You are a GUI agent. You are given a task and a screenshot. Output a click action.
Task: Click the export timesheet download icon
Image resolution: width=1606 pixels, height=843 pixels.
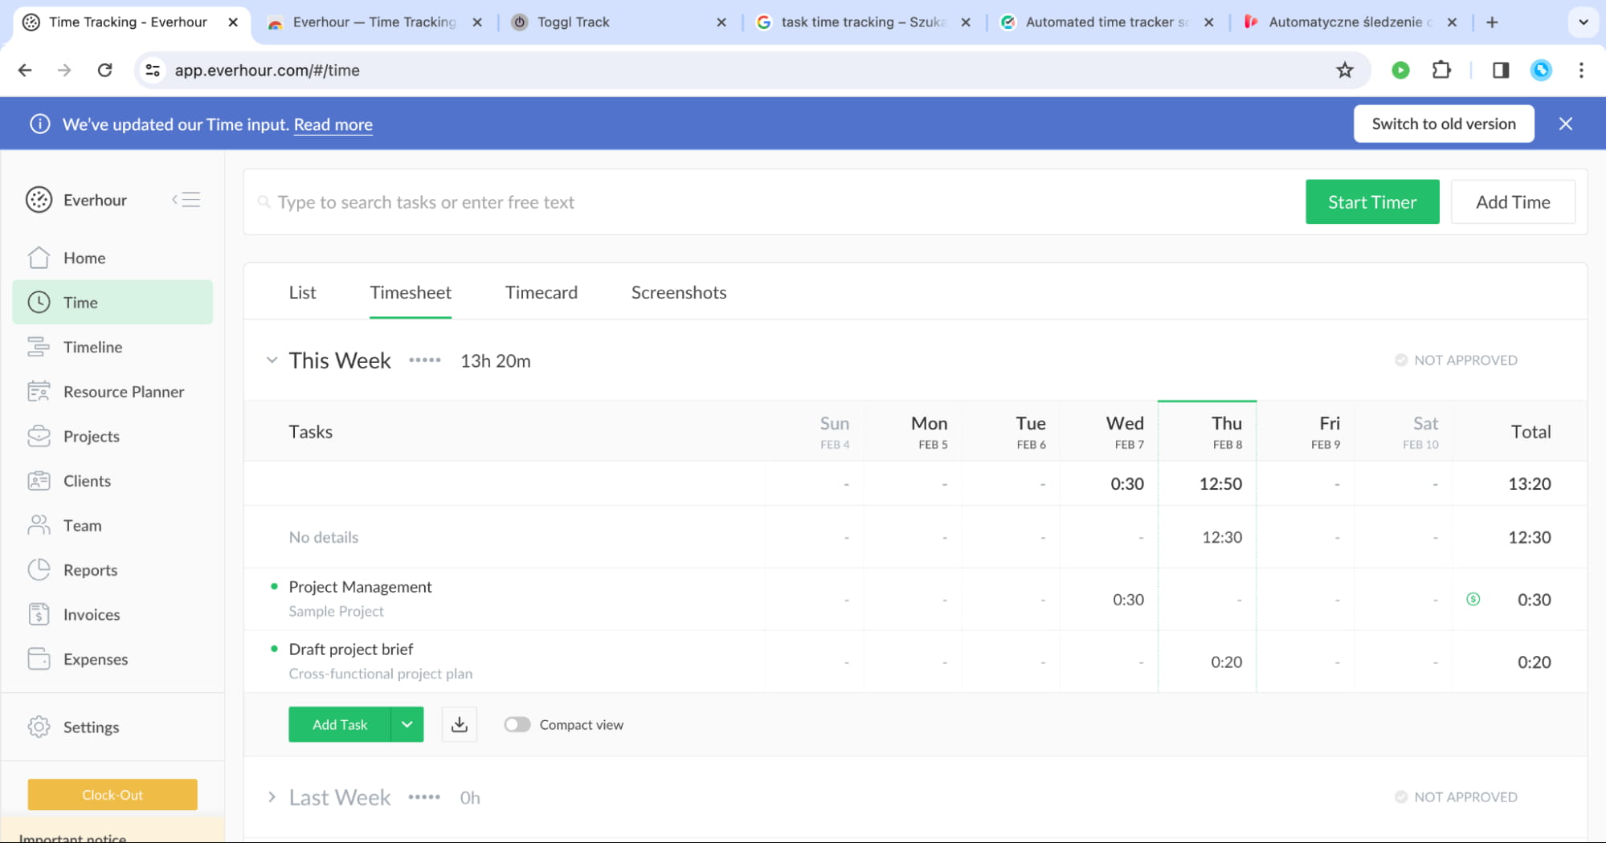coord(459,723)
